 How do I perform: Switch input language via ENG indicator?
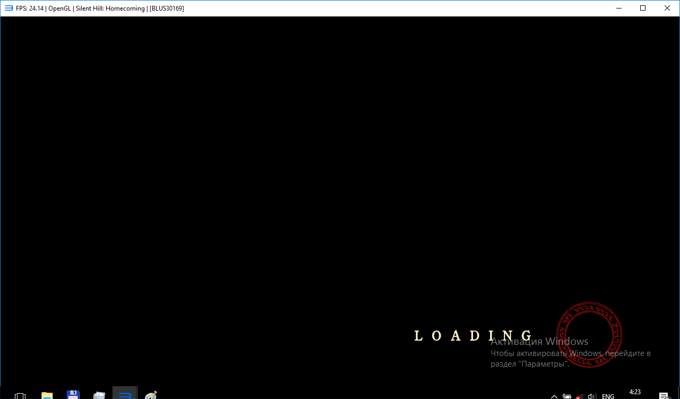point(608,396)
